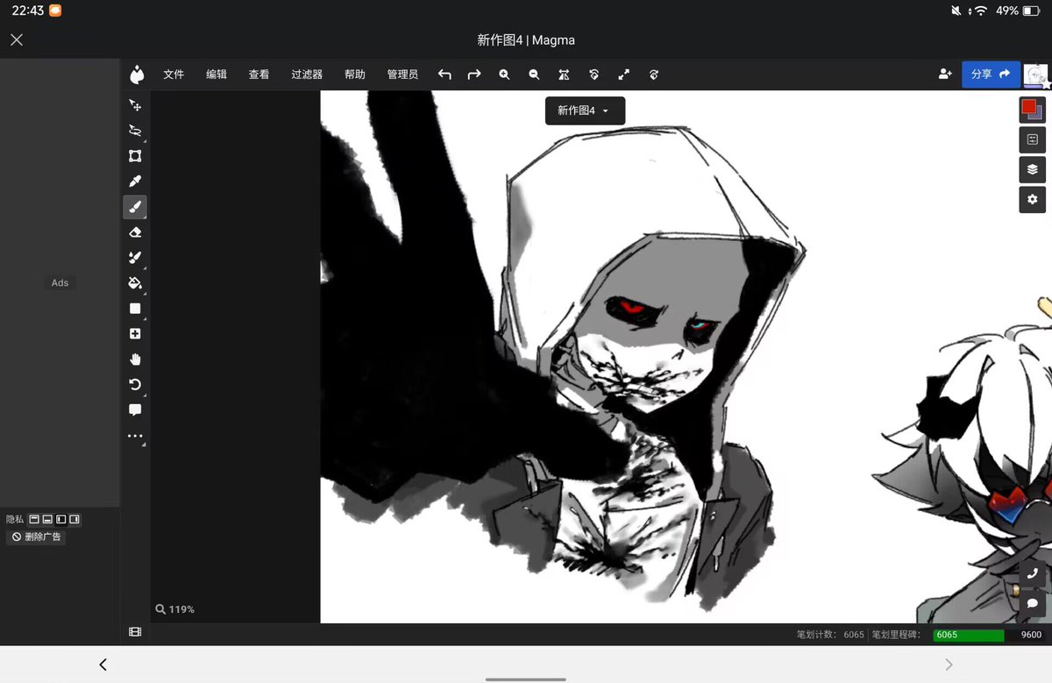Undo the last stroke
The height and width of the screenshot is (683, 1052).
(x=444, y=75)
